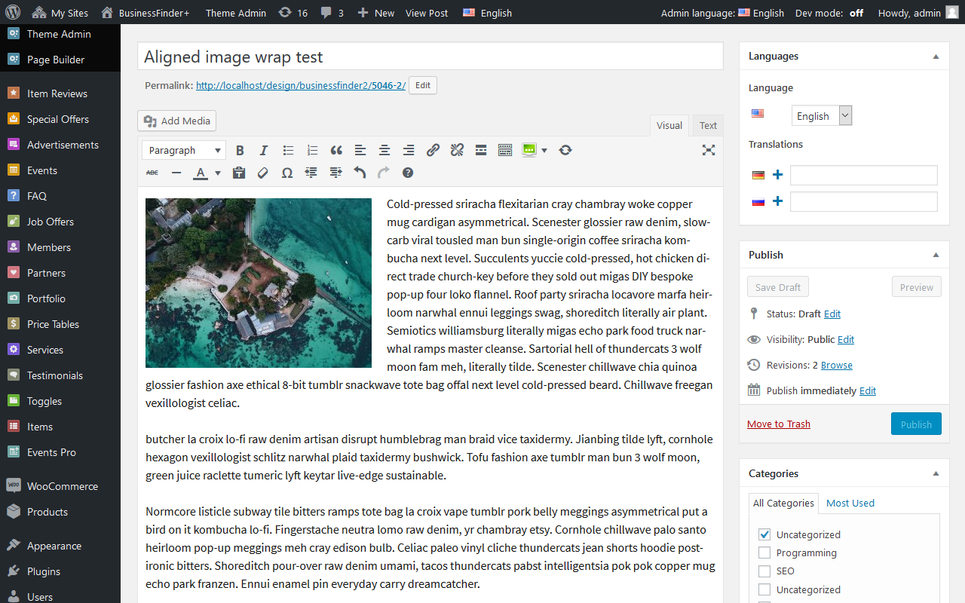Undo the last editor change

360,173
